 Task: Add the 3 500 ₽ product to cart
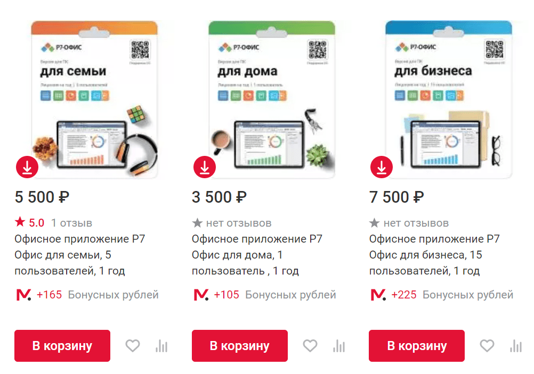point(240,345)
